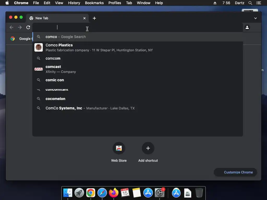Click the New Tab tab title

(42, 18)
